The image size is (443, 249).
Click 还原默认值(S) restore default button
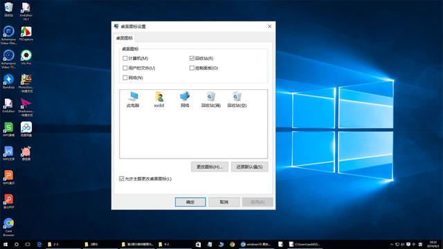coord(249,167)
